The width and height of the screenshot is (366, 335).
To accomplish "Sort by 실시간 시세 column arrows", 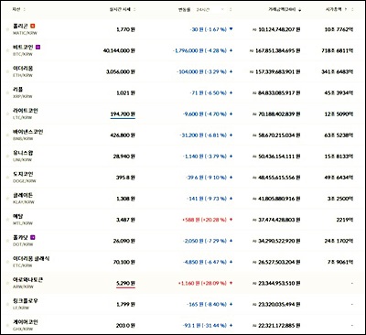I will tap(135, 10).
